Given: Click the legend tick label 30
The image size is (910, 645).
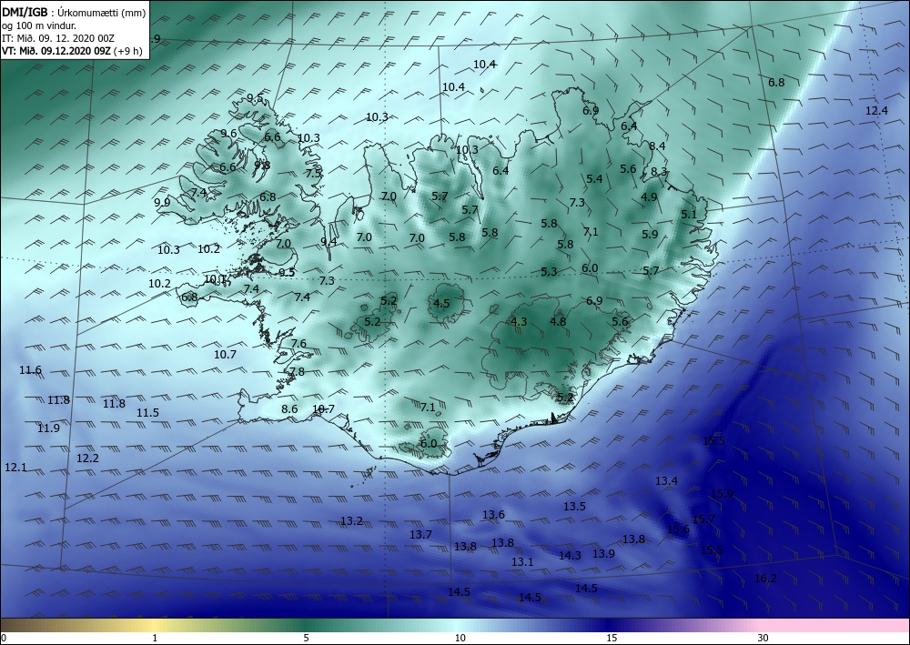Looking at the screenshot, I should [763, 638].
